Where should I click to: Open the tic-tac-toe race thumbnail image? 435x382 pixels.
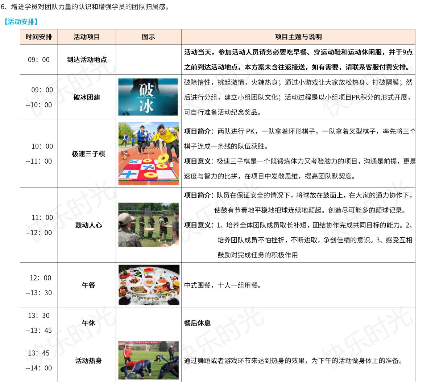pyautogui.click(x=149, y=153)
